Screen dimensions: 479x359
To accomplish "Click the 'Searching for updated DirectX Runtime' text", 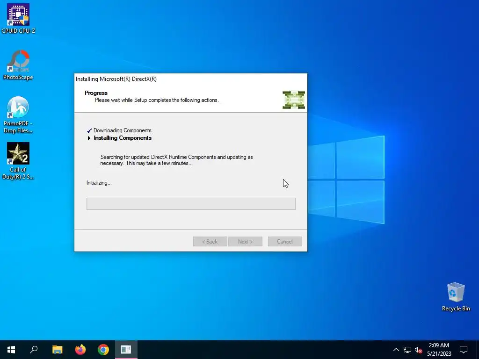I will point(176,160).
